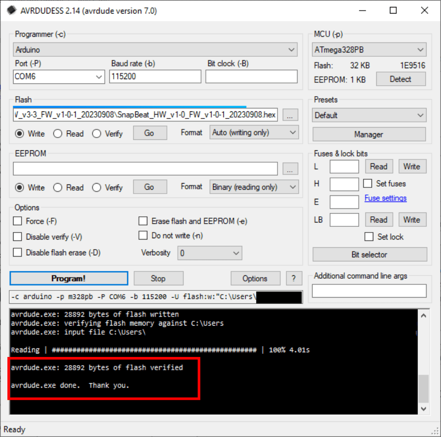Click the Bit clock (-B) input field

pyautogui.click(x=251, y=76)
